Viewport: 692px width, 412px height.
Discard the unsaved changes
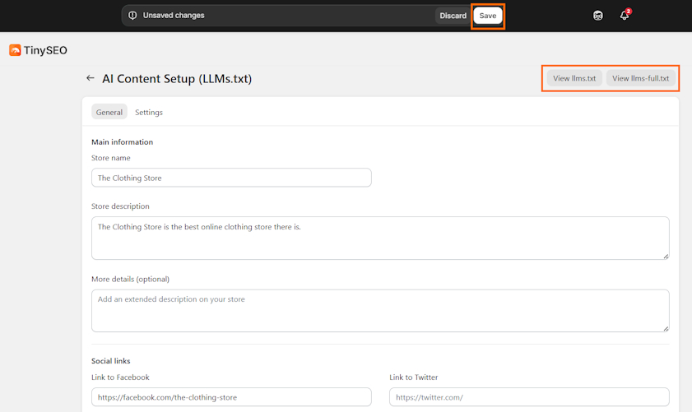[453, 16]
